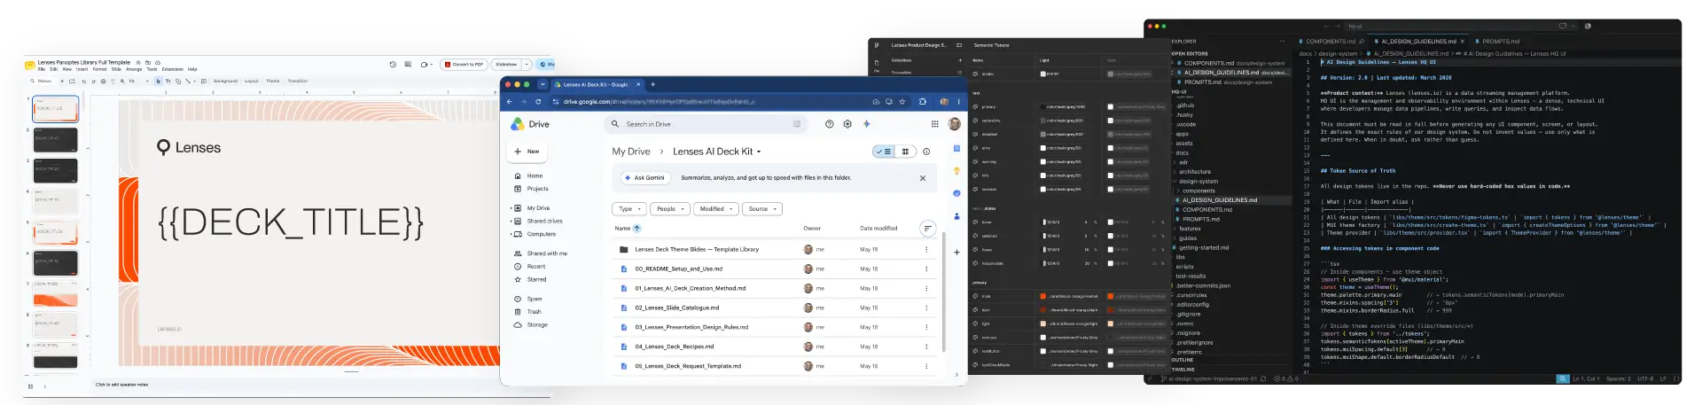The width and height of the screenshot is (1702, 405).
Task: Open the Type filter dropdown in Drive
Action: point(628,209)
